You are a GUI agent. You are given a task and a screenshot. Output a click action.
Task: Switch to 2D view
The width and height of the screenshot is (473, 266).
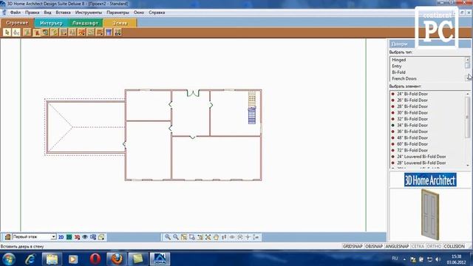pos(61,237)
